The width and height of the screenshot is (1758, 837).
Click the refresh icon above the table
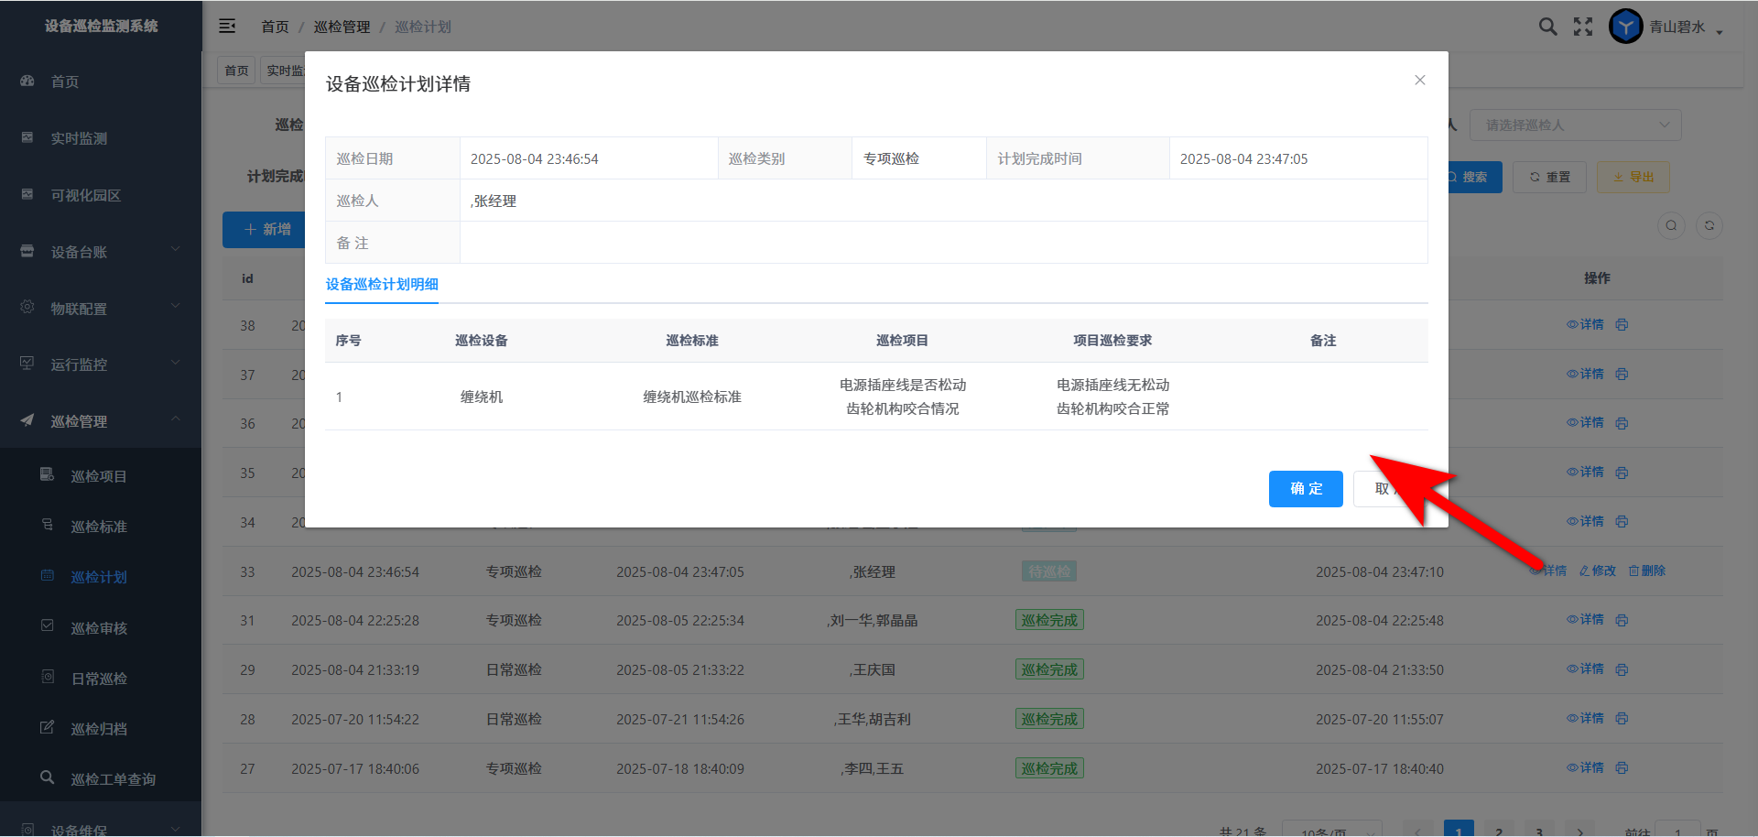pyautogui.click(x=1709, y=225)
